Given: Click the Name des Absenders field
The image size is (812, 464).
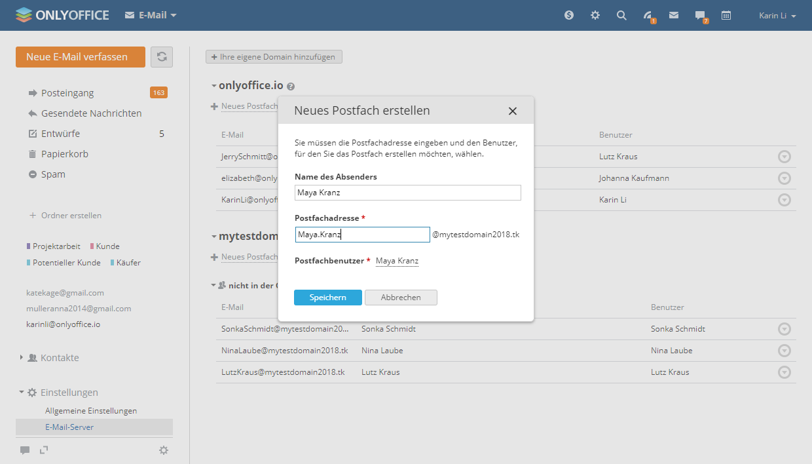Looking at the screenshot, I should pyautogui.click(x=407, y=193).
